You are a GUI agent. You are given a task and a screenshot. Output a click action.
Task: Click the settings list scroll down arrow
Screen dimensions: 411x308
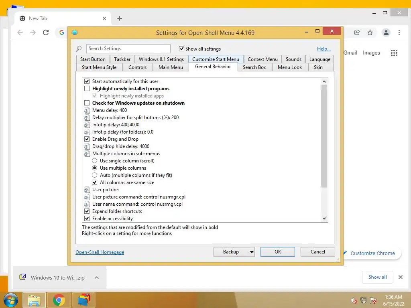point(324,219)
